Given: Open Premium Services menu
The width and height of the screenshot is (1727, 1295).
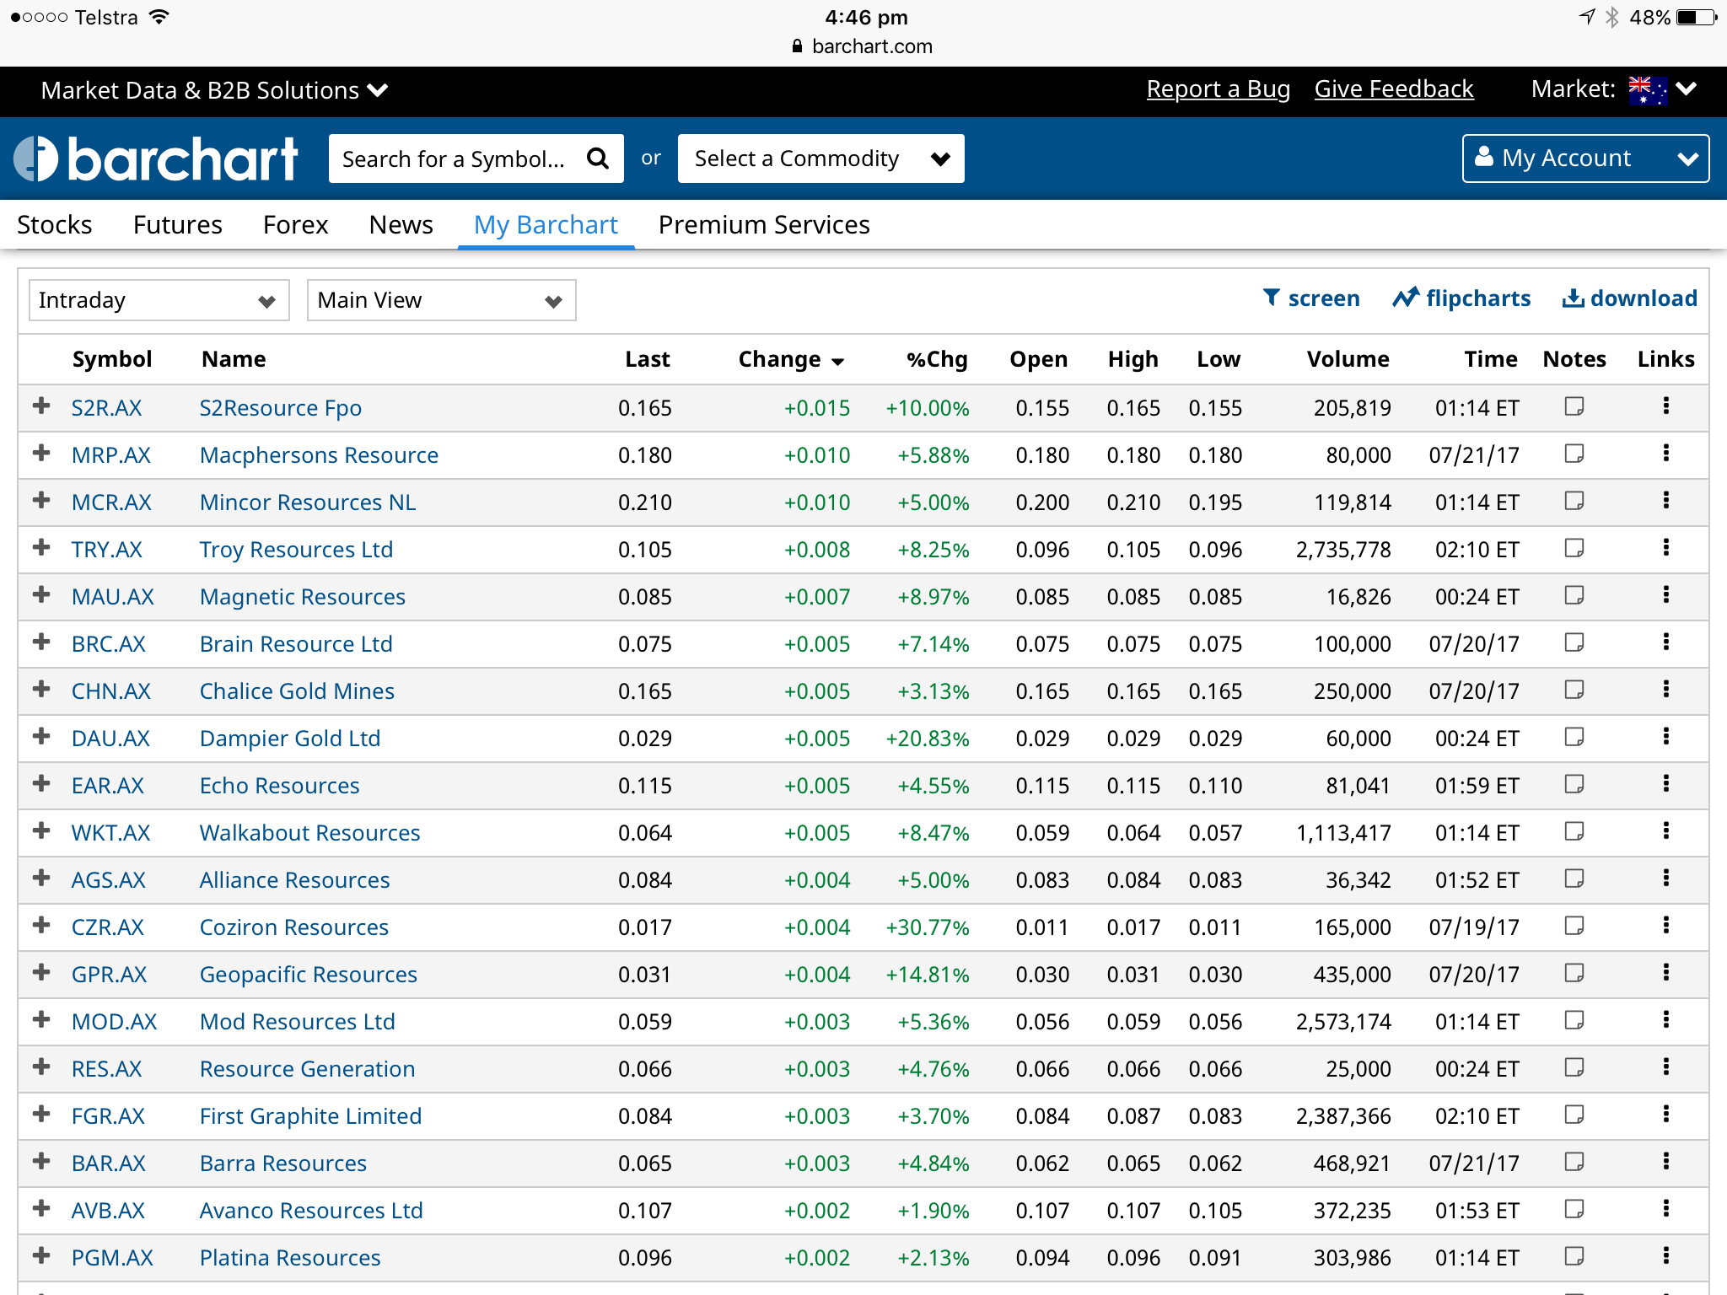Looking at the screenshot, I should [764, 225].
